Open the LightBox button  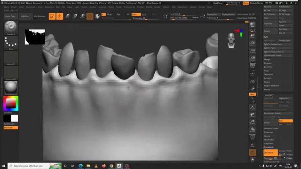(25, 16)
